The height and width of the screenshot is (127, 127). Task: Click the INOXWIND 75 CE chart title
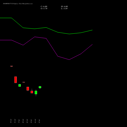click(18, 4)
